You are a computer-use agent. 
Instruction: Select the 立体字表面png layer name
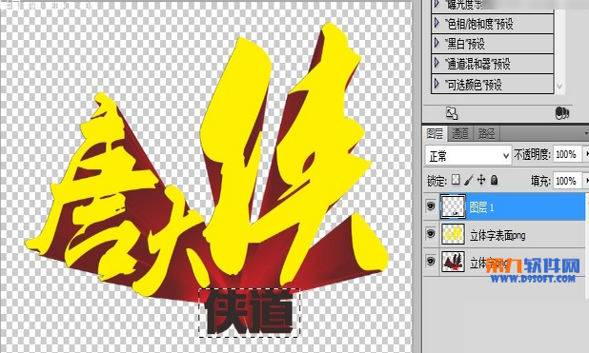[498, 236]
